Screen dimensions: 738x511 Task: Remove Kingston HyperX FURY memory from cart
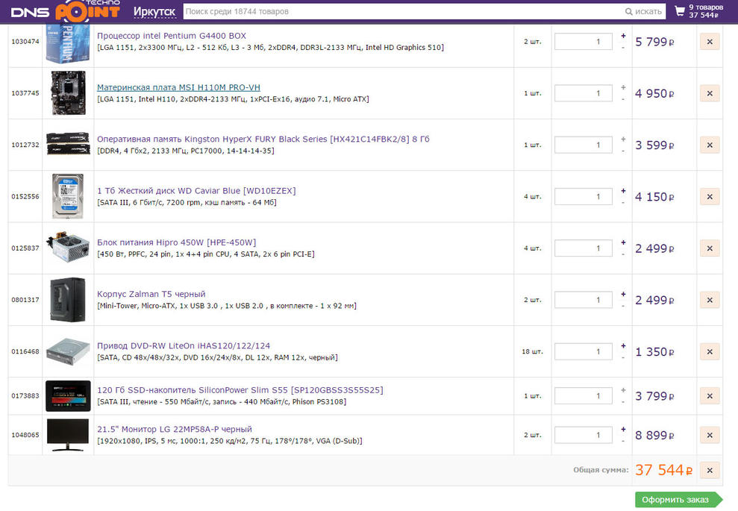pos(710,145)
